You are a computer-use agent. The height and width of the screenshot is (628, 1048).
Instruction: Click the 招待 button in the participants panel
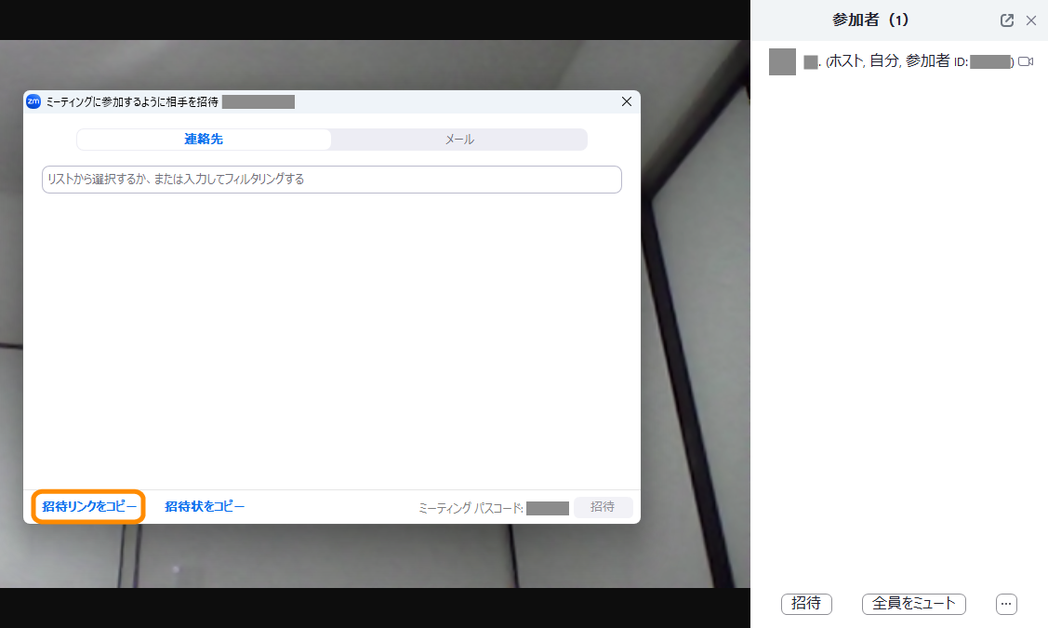tap(806, 603)
